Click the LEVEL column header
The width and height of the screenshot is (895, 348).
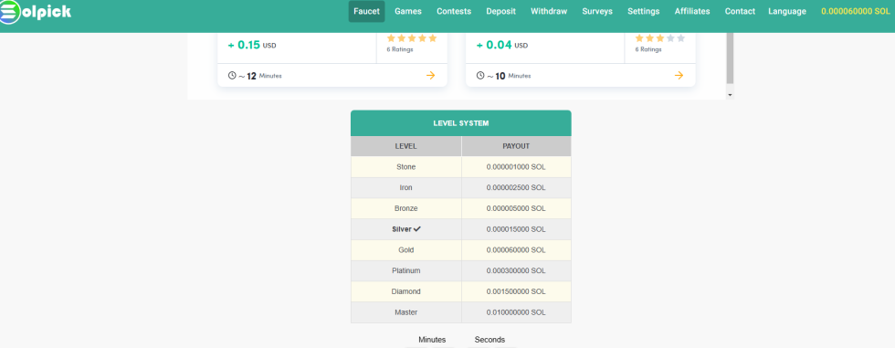(x=405, y=146)
